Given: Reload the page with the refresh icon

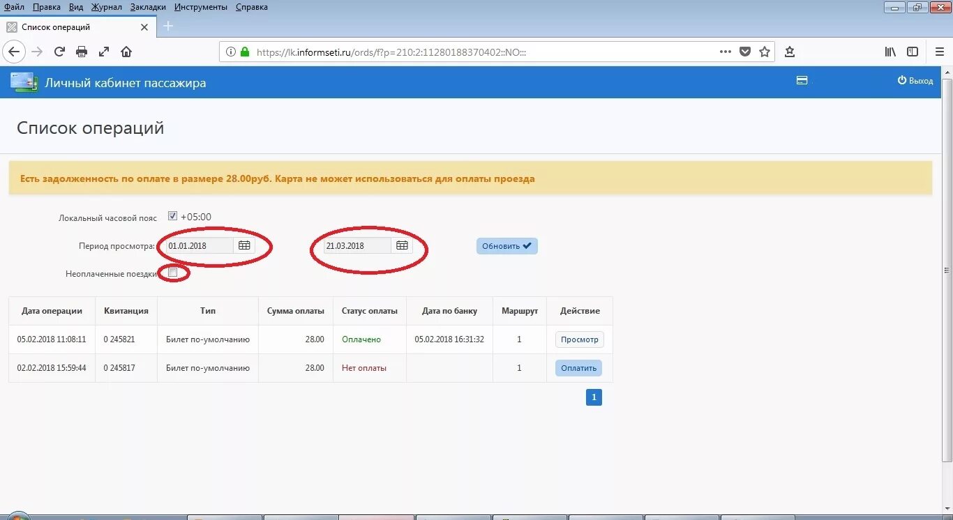Looking at the screenshot, I should [x=59, y=52].
